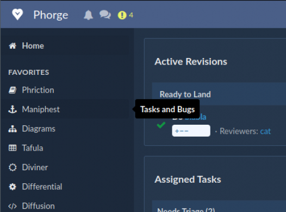The width and height of the screenshot is (286, 212).
Task: Open the Active Revisions panel header
Action: 191,62
